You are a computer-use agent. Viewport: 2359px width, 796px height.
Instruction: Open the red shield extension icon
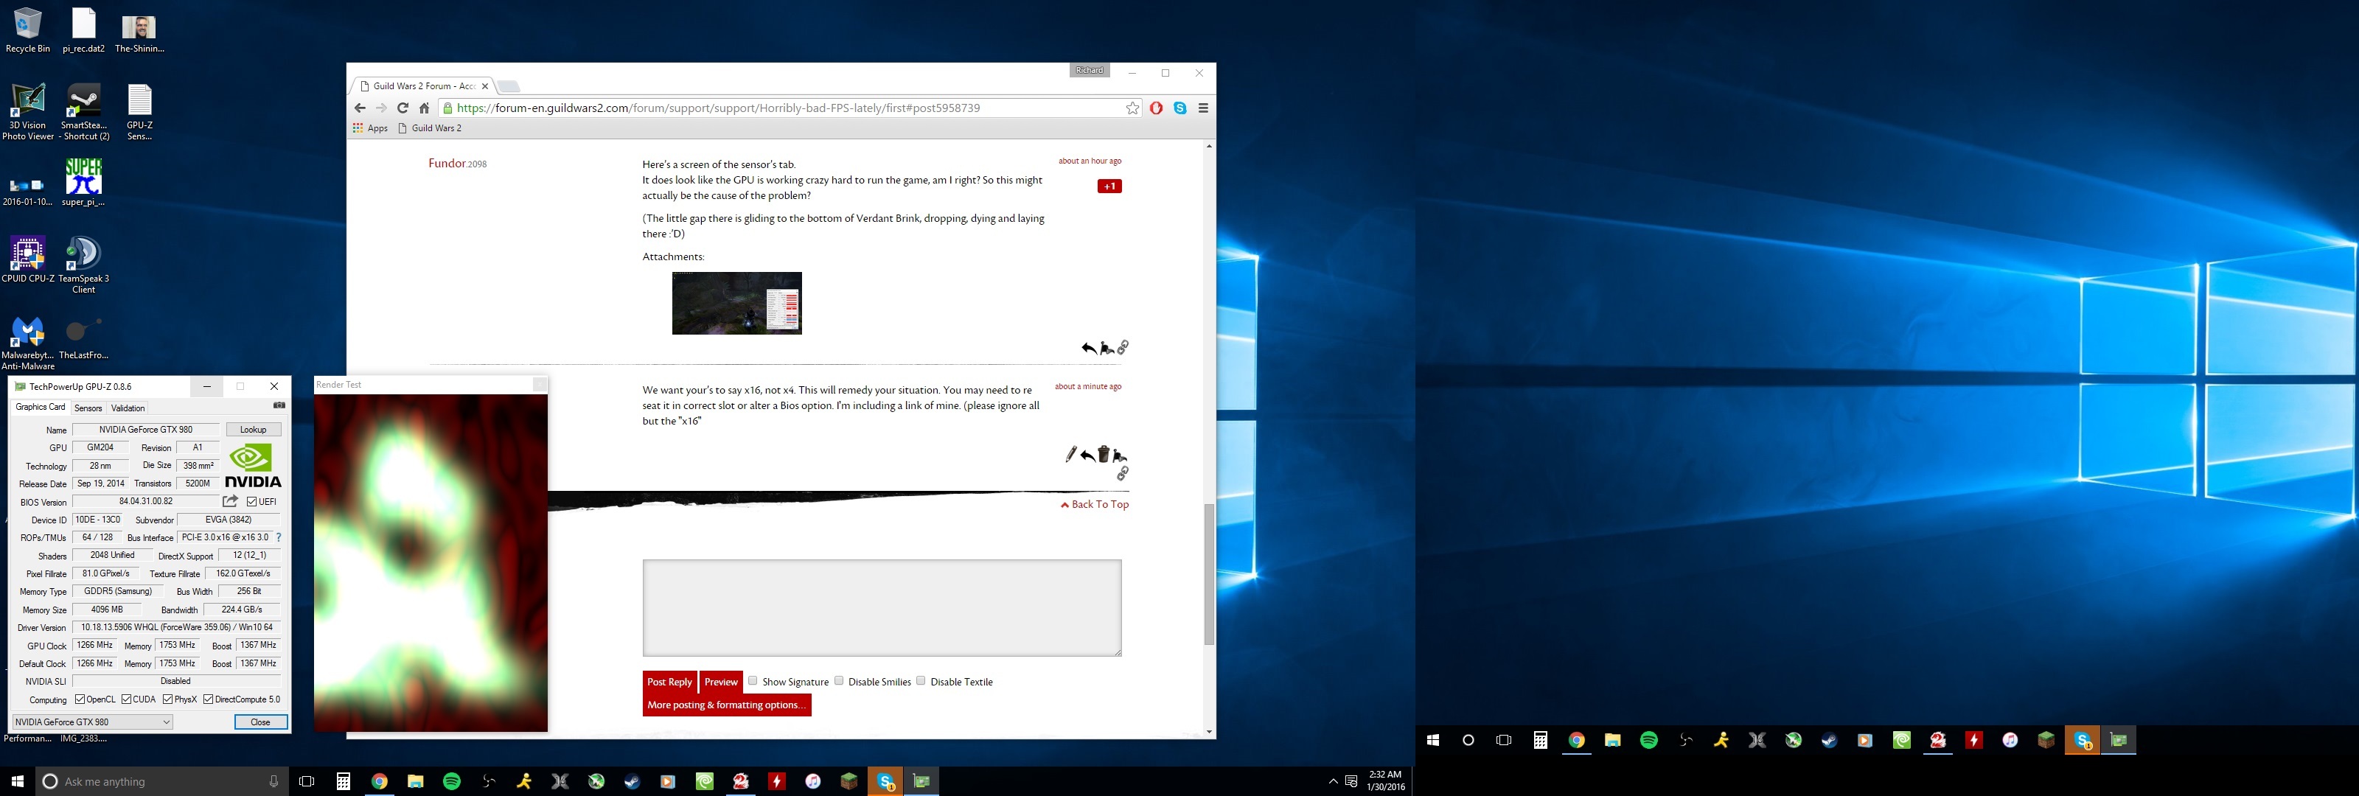1157,108
